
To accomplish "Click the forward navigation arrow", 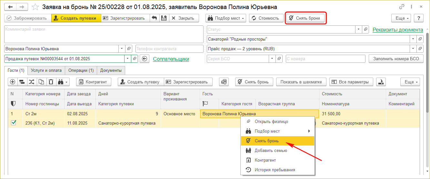I will tap(22, 7).
